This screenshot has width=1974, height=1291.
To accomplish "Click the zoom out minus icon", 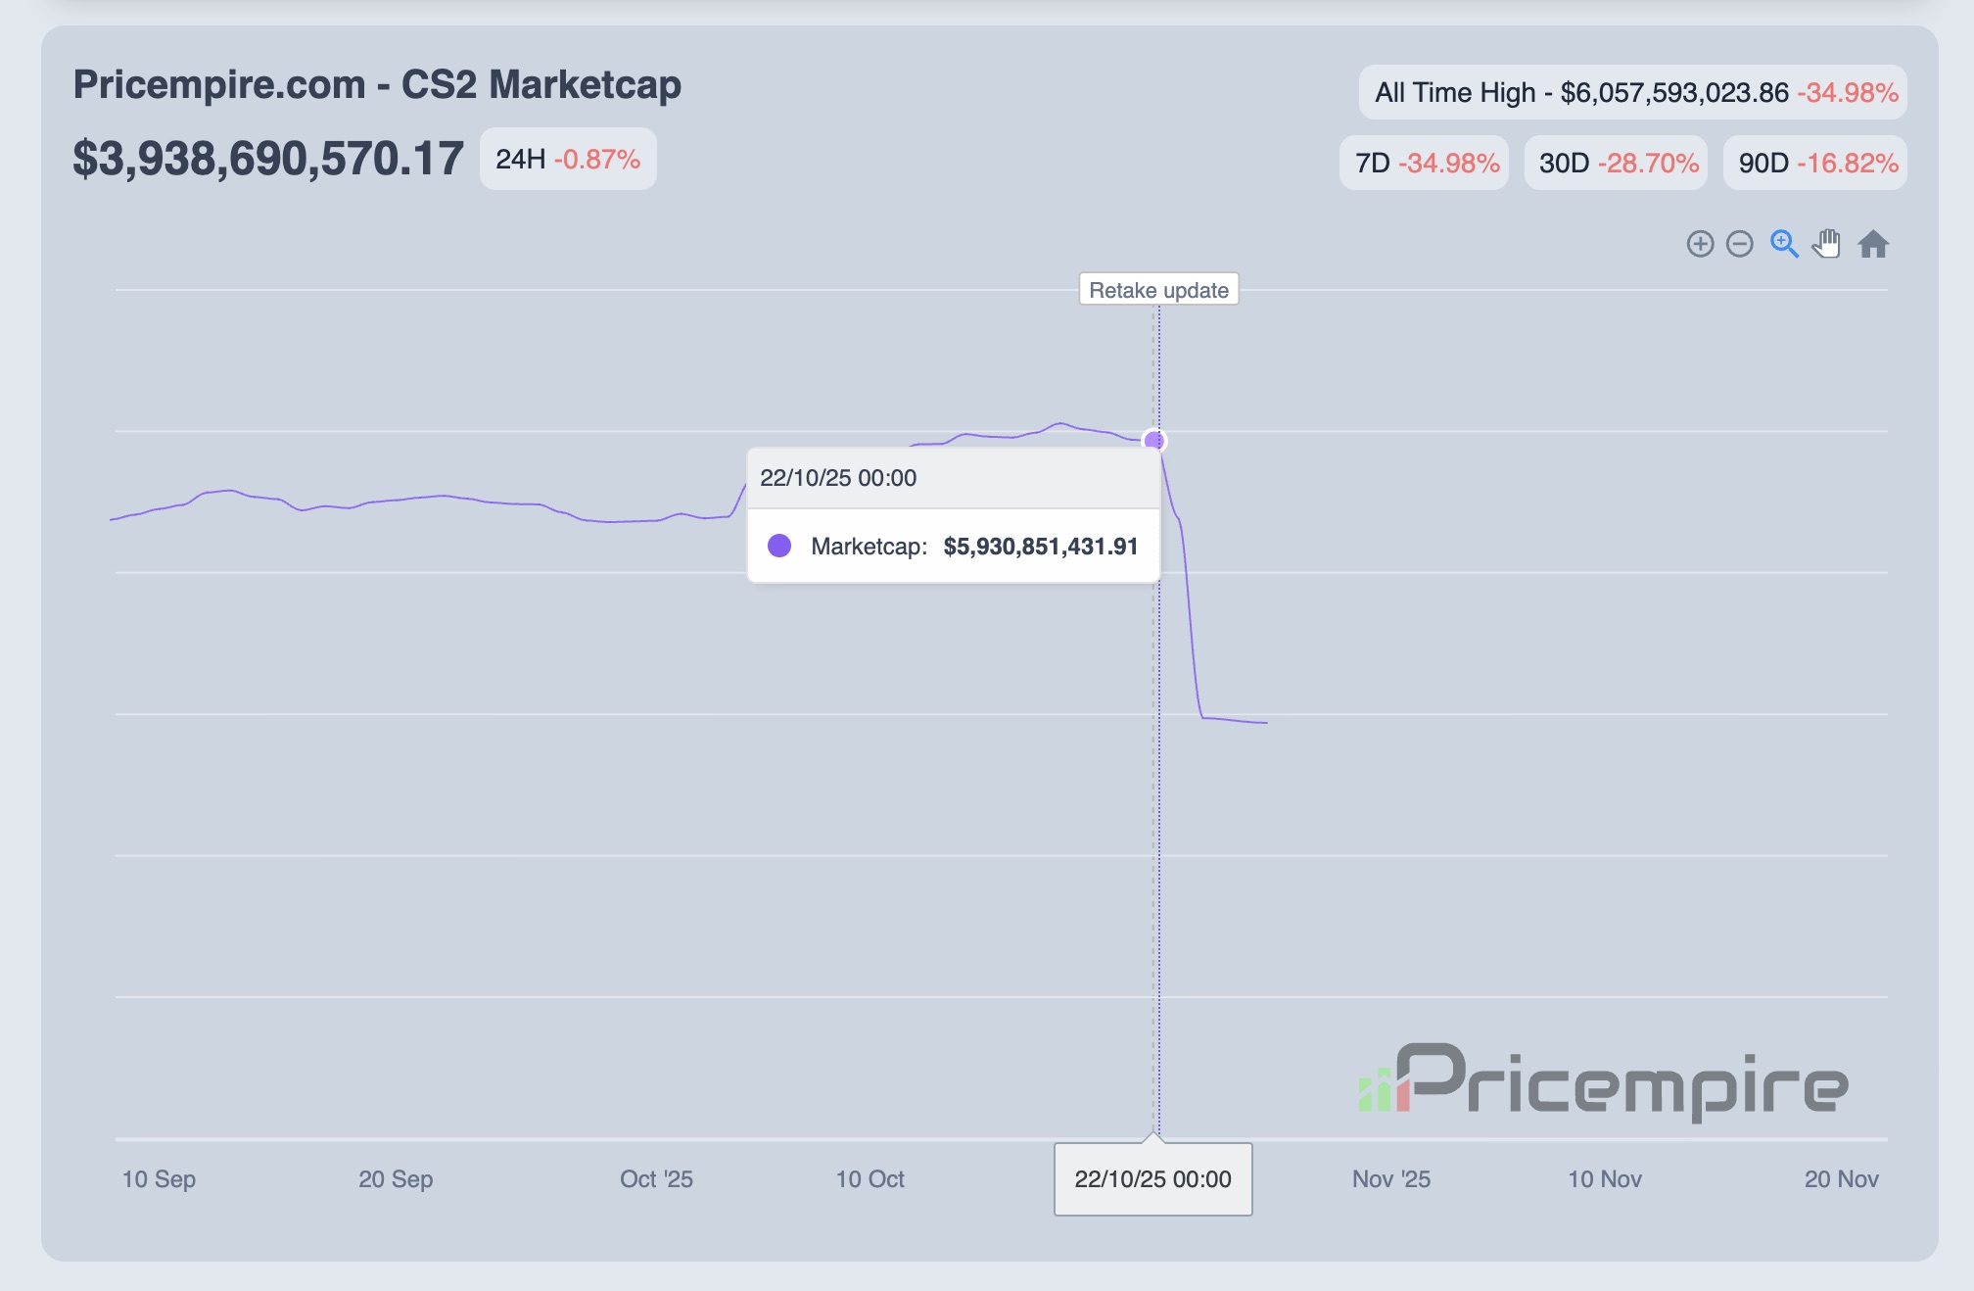I will click(1739, 244).
